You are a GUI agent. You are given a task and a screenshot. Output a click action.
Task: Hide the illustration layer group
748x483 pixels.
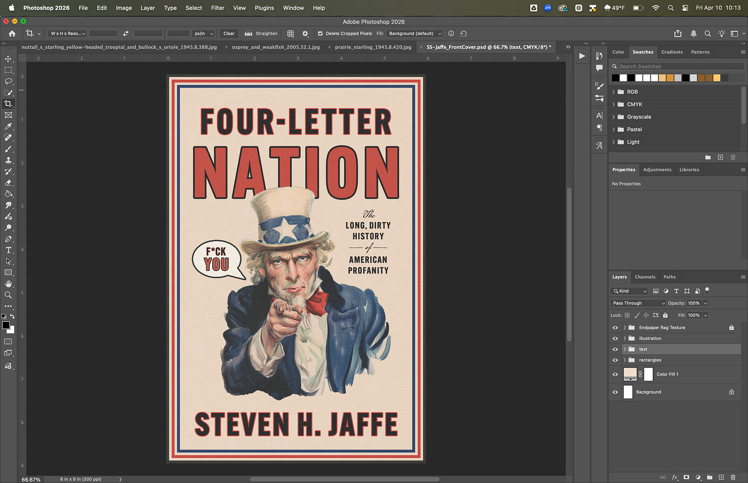(615, 338)
